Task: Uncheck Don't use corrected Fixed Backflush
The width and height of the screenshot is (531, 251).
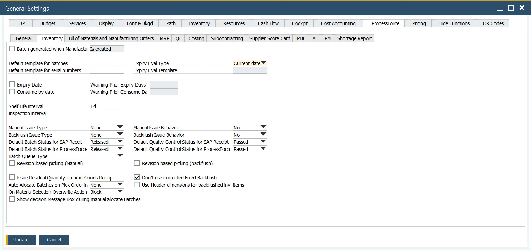Action: [x=137, y=177]
